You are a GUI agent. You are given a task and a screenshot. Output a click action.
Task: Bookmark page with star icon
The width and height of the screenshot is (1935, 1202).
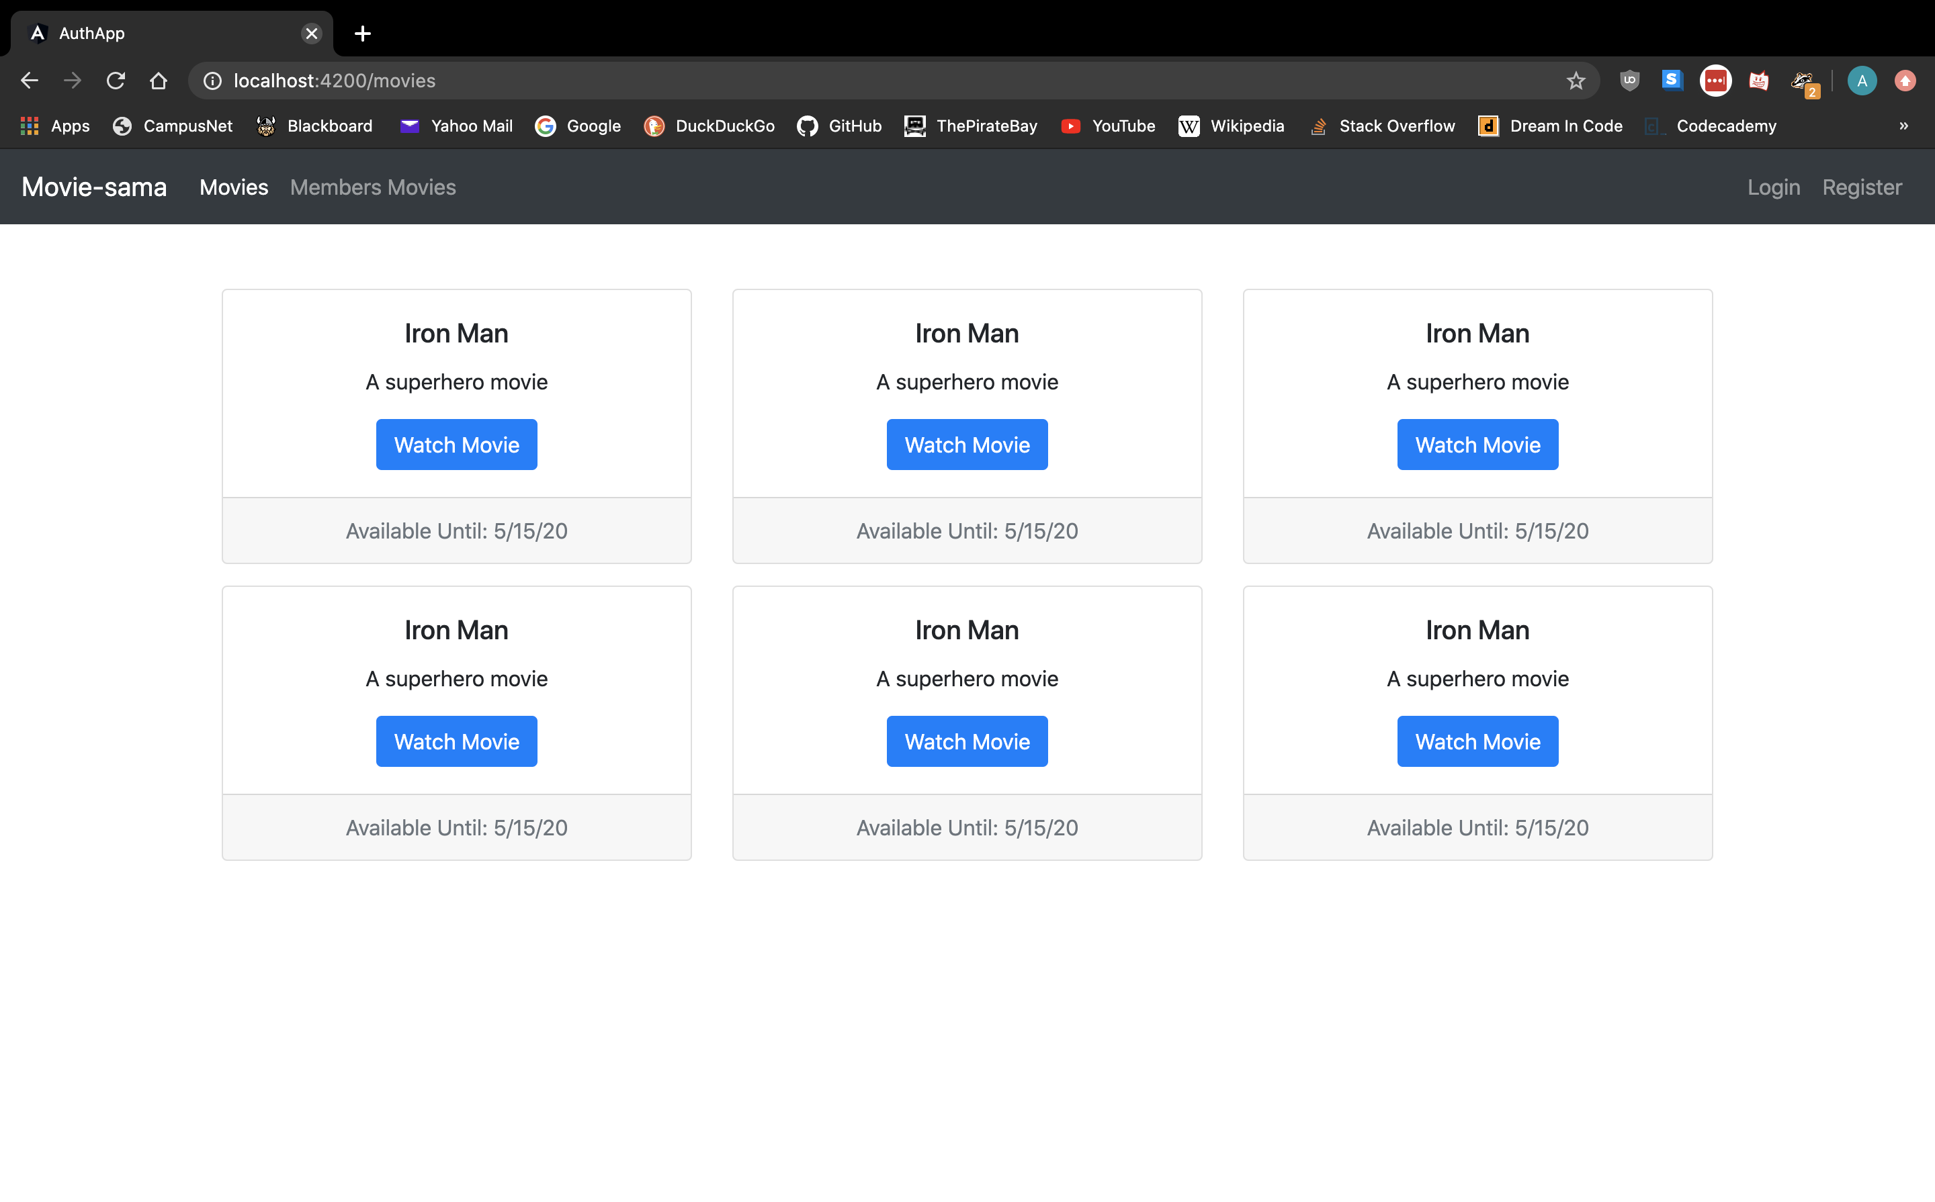1576,81
